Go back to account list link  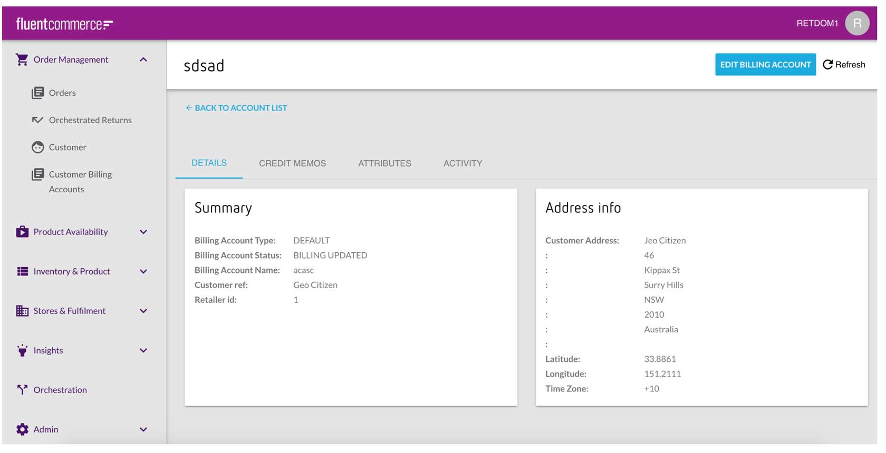pyautogui.click(x=236, y=108)
